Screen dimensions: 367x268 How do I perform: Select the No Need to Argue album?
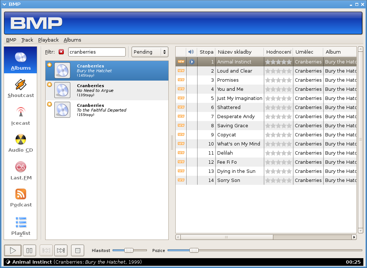107,90
